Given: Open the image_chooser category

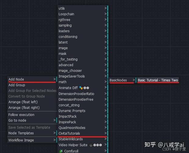Looking at the screenshot, I should click(83, 71).
